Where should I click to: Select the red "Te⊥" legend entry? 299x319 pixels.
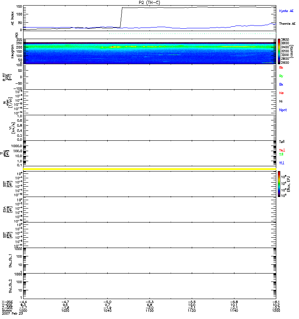[282, 150]
